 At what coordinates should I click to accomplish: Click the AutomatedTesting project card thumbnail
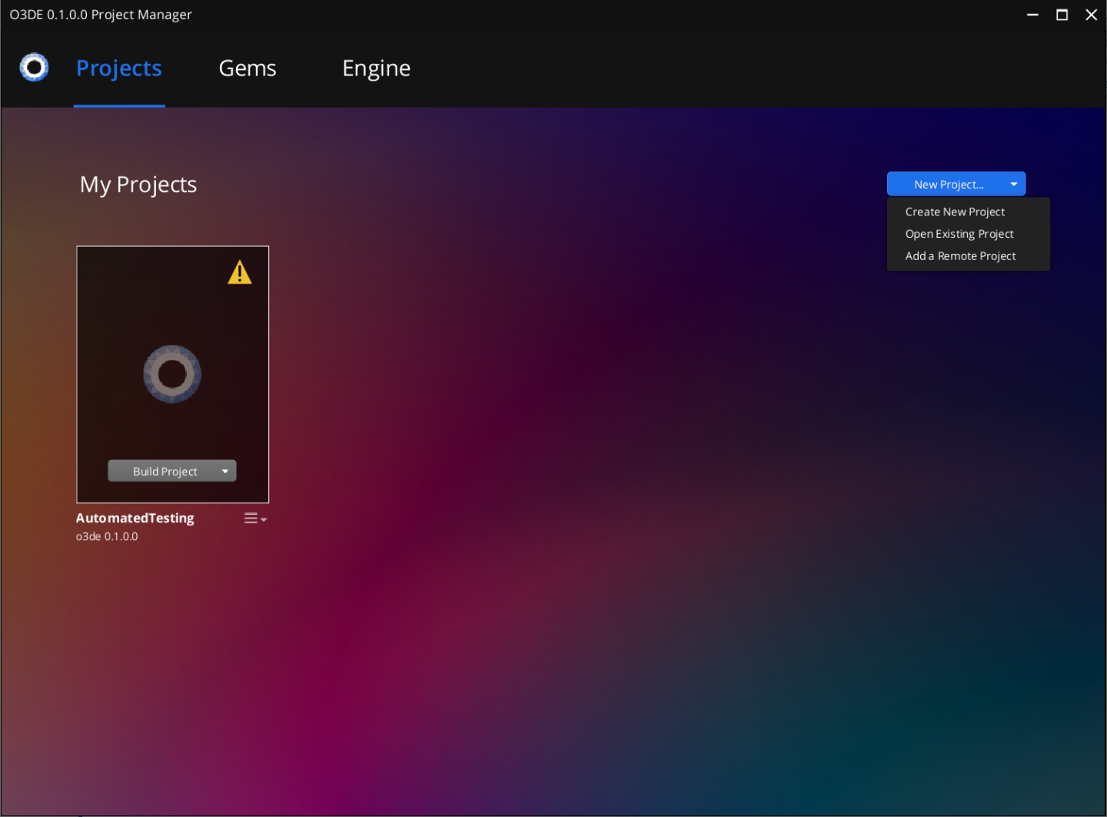(172, 374)
